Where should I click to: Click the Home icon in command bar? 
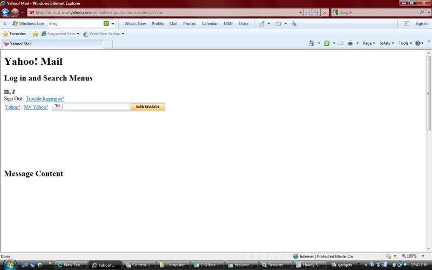[x=312, y=43]
